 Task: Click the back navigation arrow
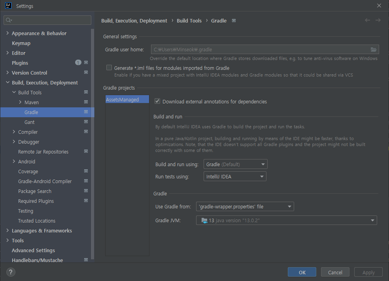coord(367,20)
